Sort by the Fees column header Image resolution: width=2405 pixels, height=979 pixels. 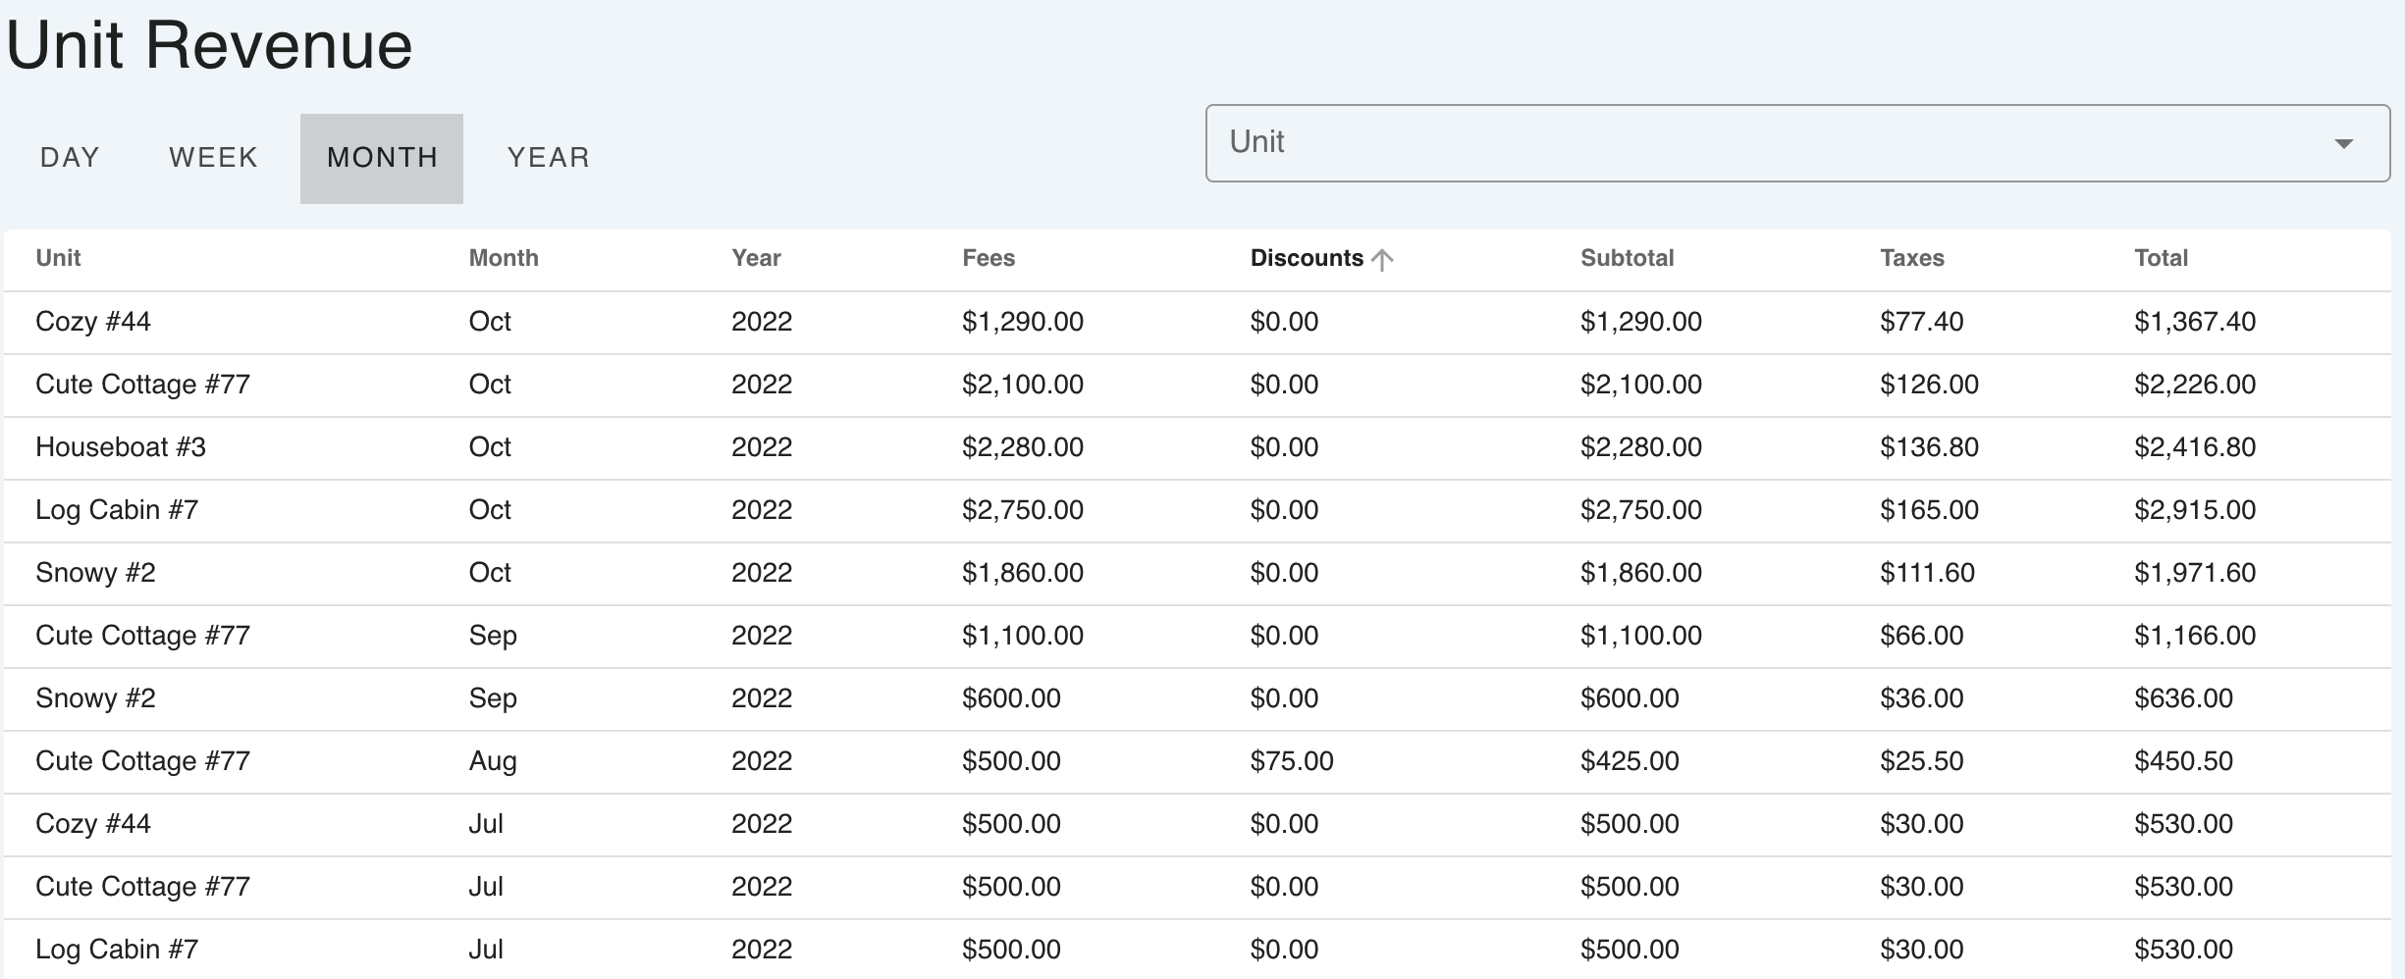(989, 258)
